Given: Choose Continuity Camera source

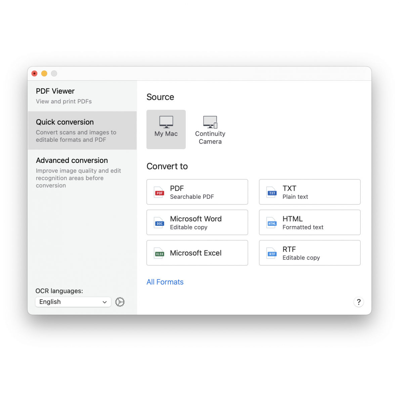Looking at the screenshot, I should click(x=210, y=130).
